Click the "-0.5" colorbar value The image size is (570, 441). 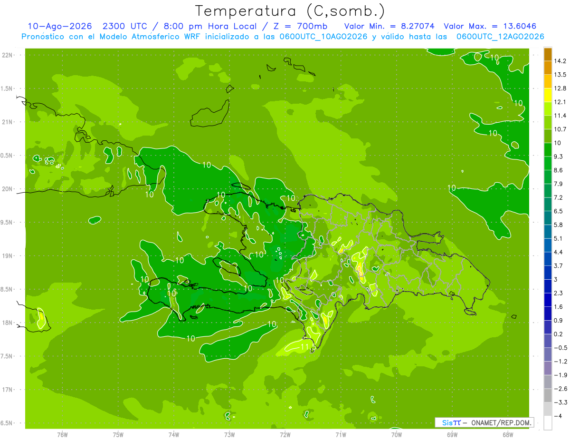(560, 348)
